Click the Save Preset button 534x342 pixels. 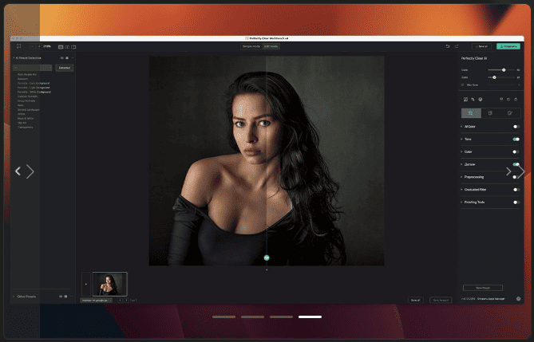pos(483,288)
